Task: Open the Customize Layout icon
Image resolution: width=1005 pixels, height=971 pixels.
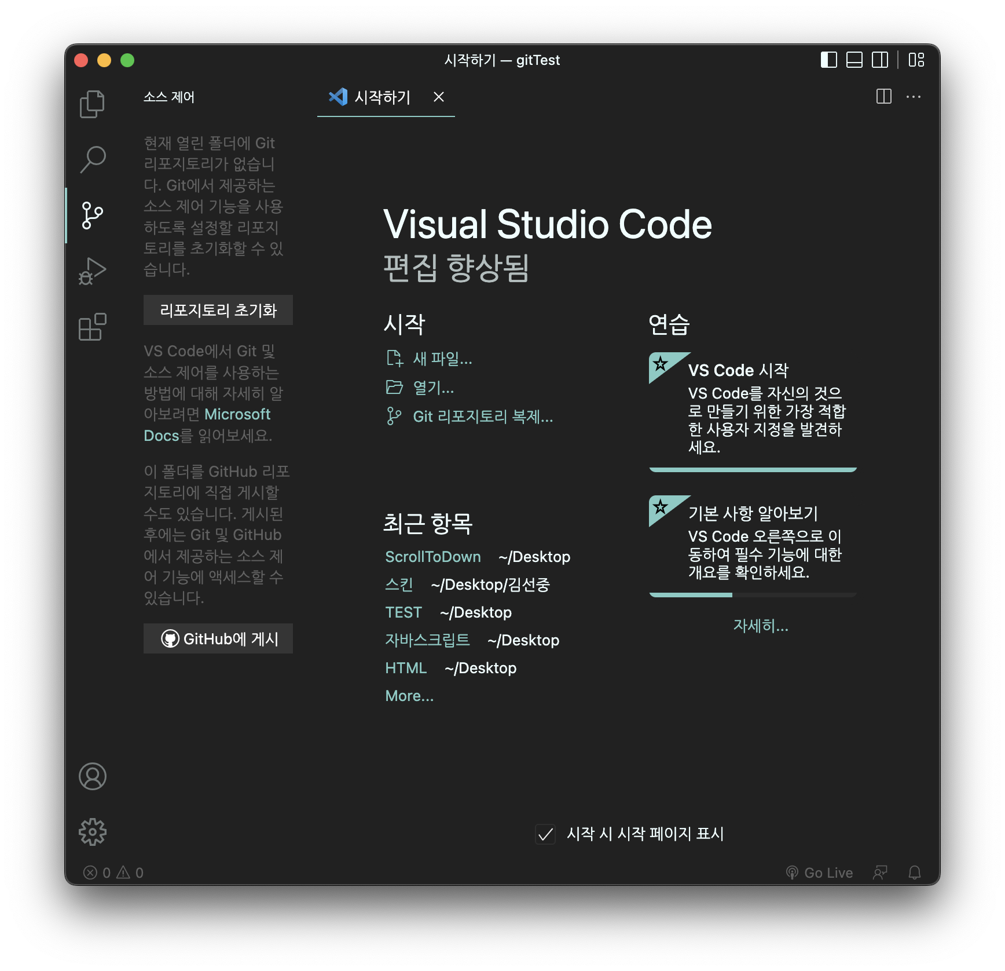Action: point(916,60)
